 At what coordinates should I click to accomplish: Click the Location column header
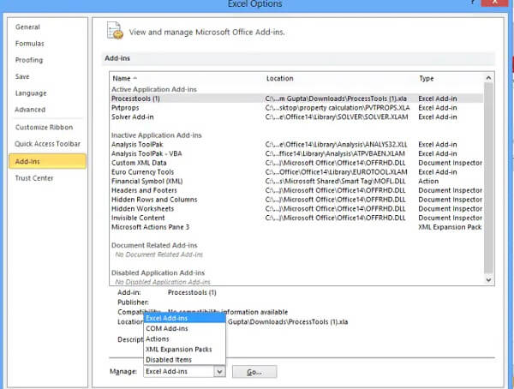click(x=279, y=78)
